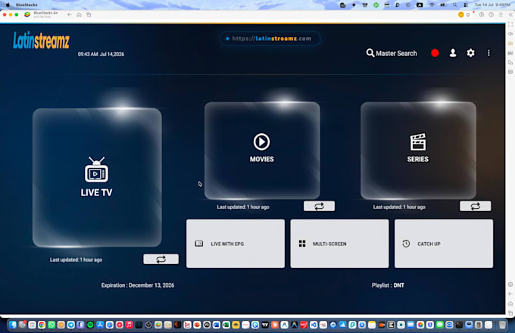Click BlueStacks back arrow in title bar

70,14
